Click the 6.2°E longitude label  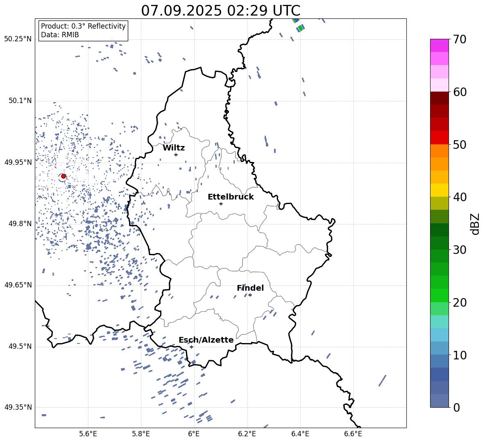[x=247, y=434]
